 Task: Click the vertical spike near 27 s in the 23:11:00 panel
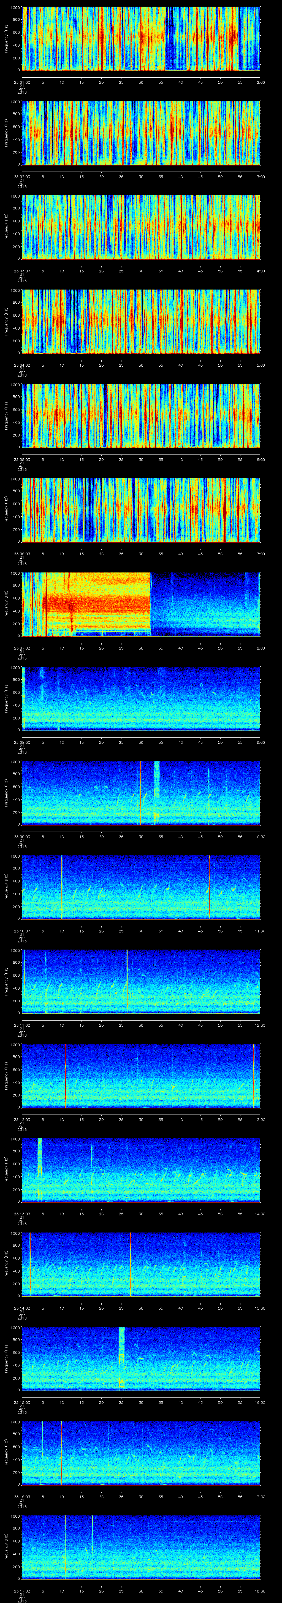coord(127,981)
